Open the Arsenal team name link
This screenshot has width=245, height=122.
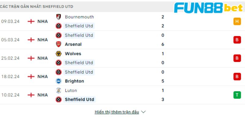[x=73, y=44]
